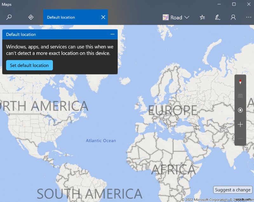Collapse the Default location panel
Viewport: 254px width, 202px height.
112,34
